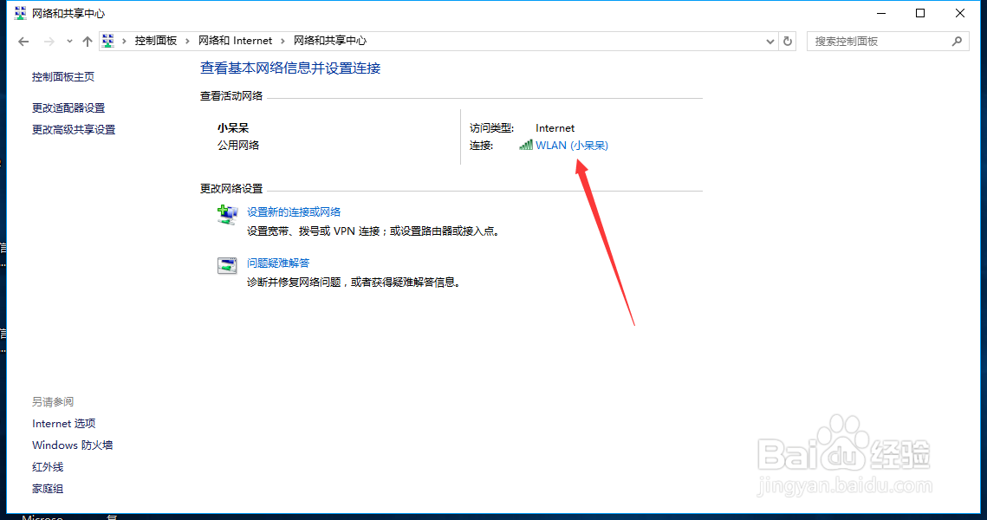Open 控制面板主页 link
This screenshot has width=987, height=520.
[x=63, y=77]
